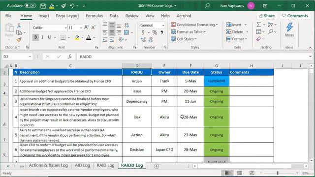Click the Undo arrow icon
This screenshot has width=315, height=177.
(x=72, y=6)
